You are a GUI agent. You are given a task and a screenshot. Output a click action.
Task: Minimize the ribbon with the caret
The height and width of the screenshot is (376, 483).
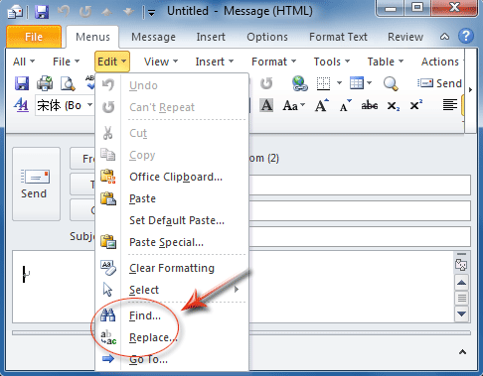point(444,37)
